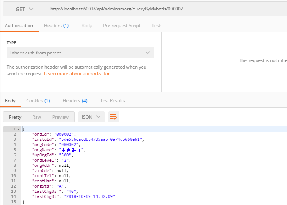Viewport: 287px width, 205px height.
Task: Switch to Raw view mode
Action: (x=37, y=117)
